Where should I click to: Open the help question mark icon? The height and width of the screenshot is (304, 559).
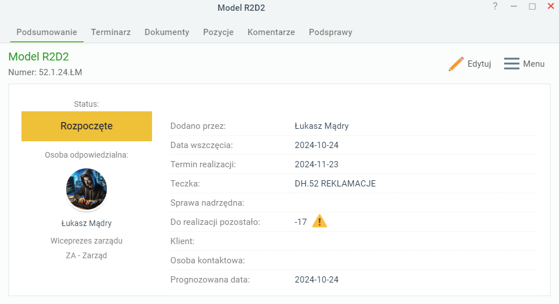coord(495,6)
